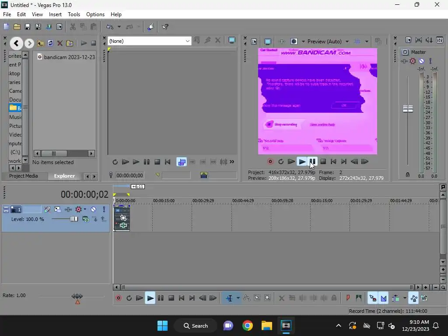This screenshot has height=336, width=448.
Task: Click the Undo arrow icon
Action: 110,27
